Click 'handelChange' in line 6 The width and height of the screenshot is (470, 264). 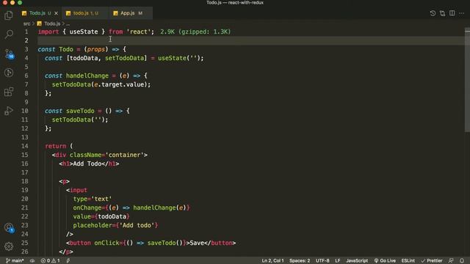tap(87, 76)
